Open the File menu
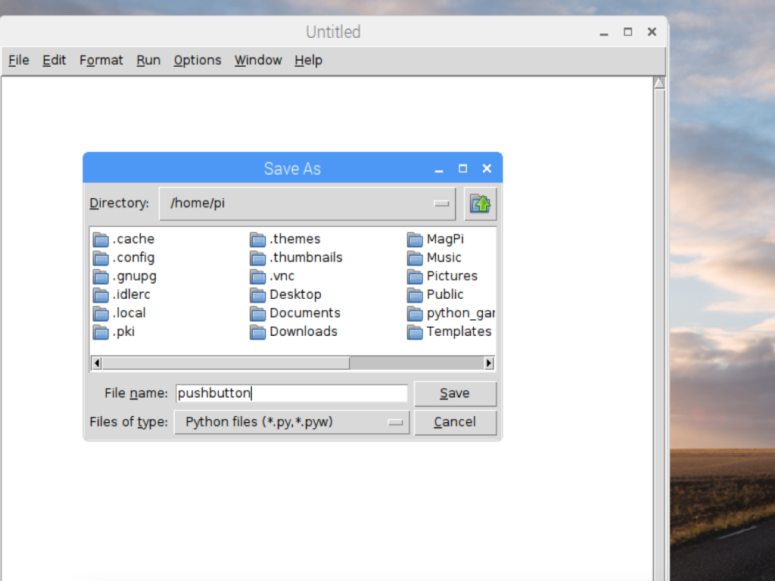 (19, 61)
